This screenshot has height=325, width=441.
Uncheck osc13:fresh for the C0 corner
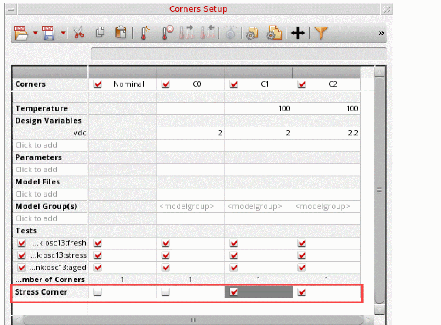[x=166, y=243]
